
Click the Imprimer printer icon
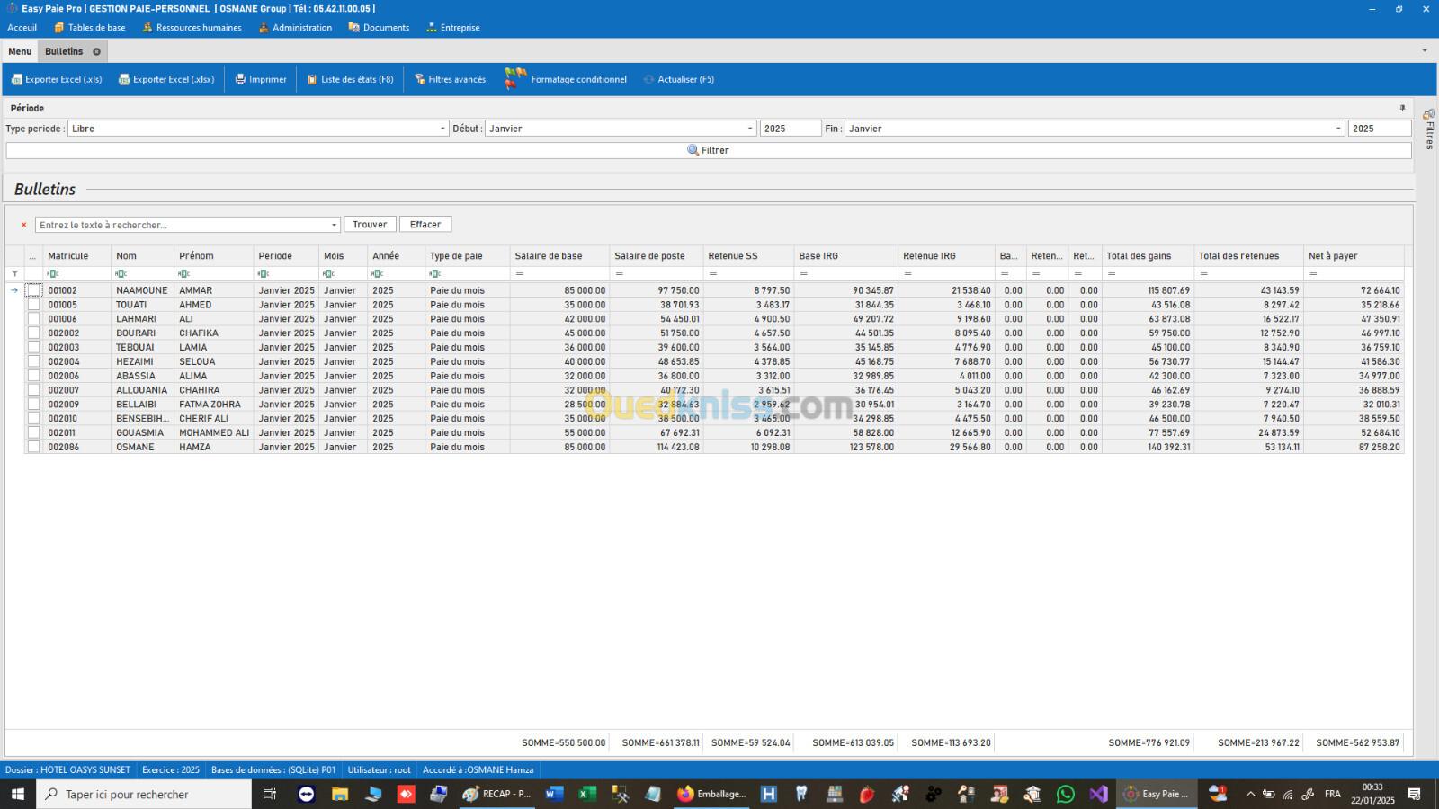point(240,80)
